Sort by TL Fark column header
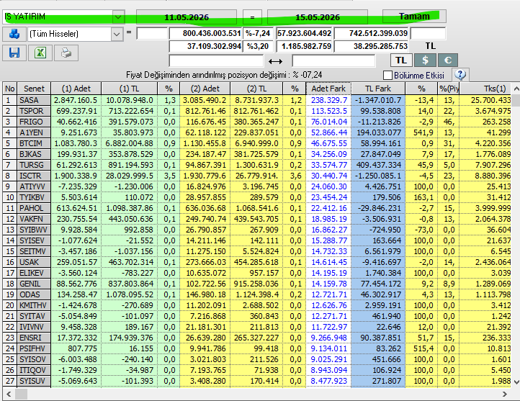Screen dimensions: 520x401 (378, 89)
